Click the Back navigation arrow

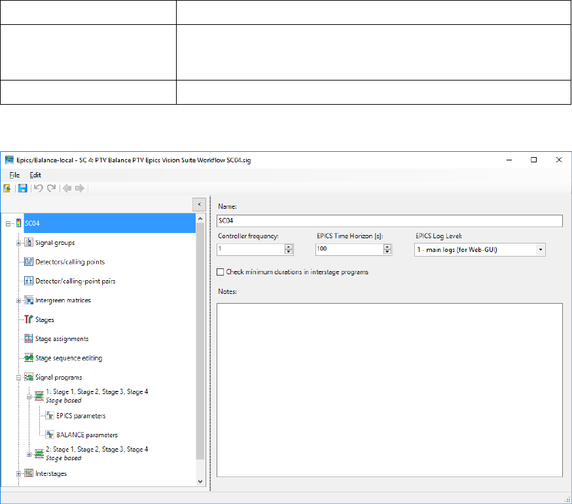click(67, 189)
